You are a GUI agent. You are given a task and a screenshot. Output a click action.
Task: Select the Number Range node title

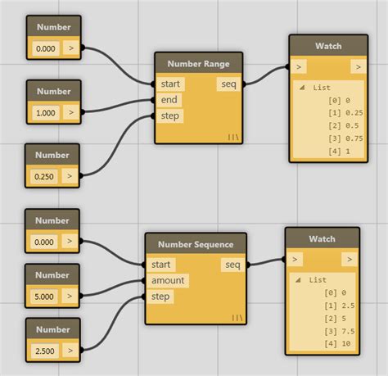coord(198,64)
